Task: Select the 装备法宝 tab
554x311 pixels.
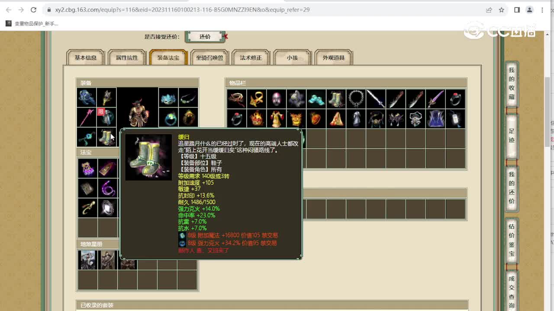Action: pyautogui.click(x=168, y=57)
